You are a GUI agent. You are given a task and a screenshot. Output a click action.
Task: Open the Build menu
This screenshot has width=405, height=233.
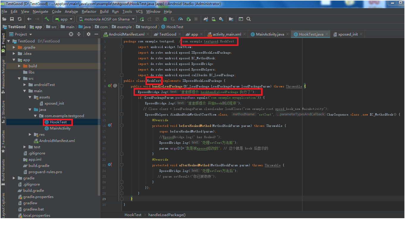104,12
